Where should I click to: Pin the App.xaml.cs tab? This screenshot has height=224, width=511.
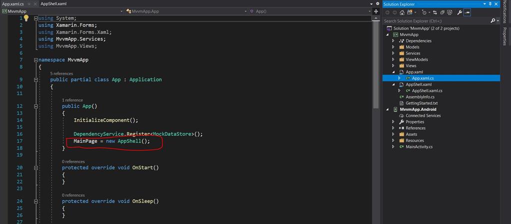coord(29,4)
